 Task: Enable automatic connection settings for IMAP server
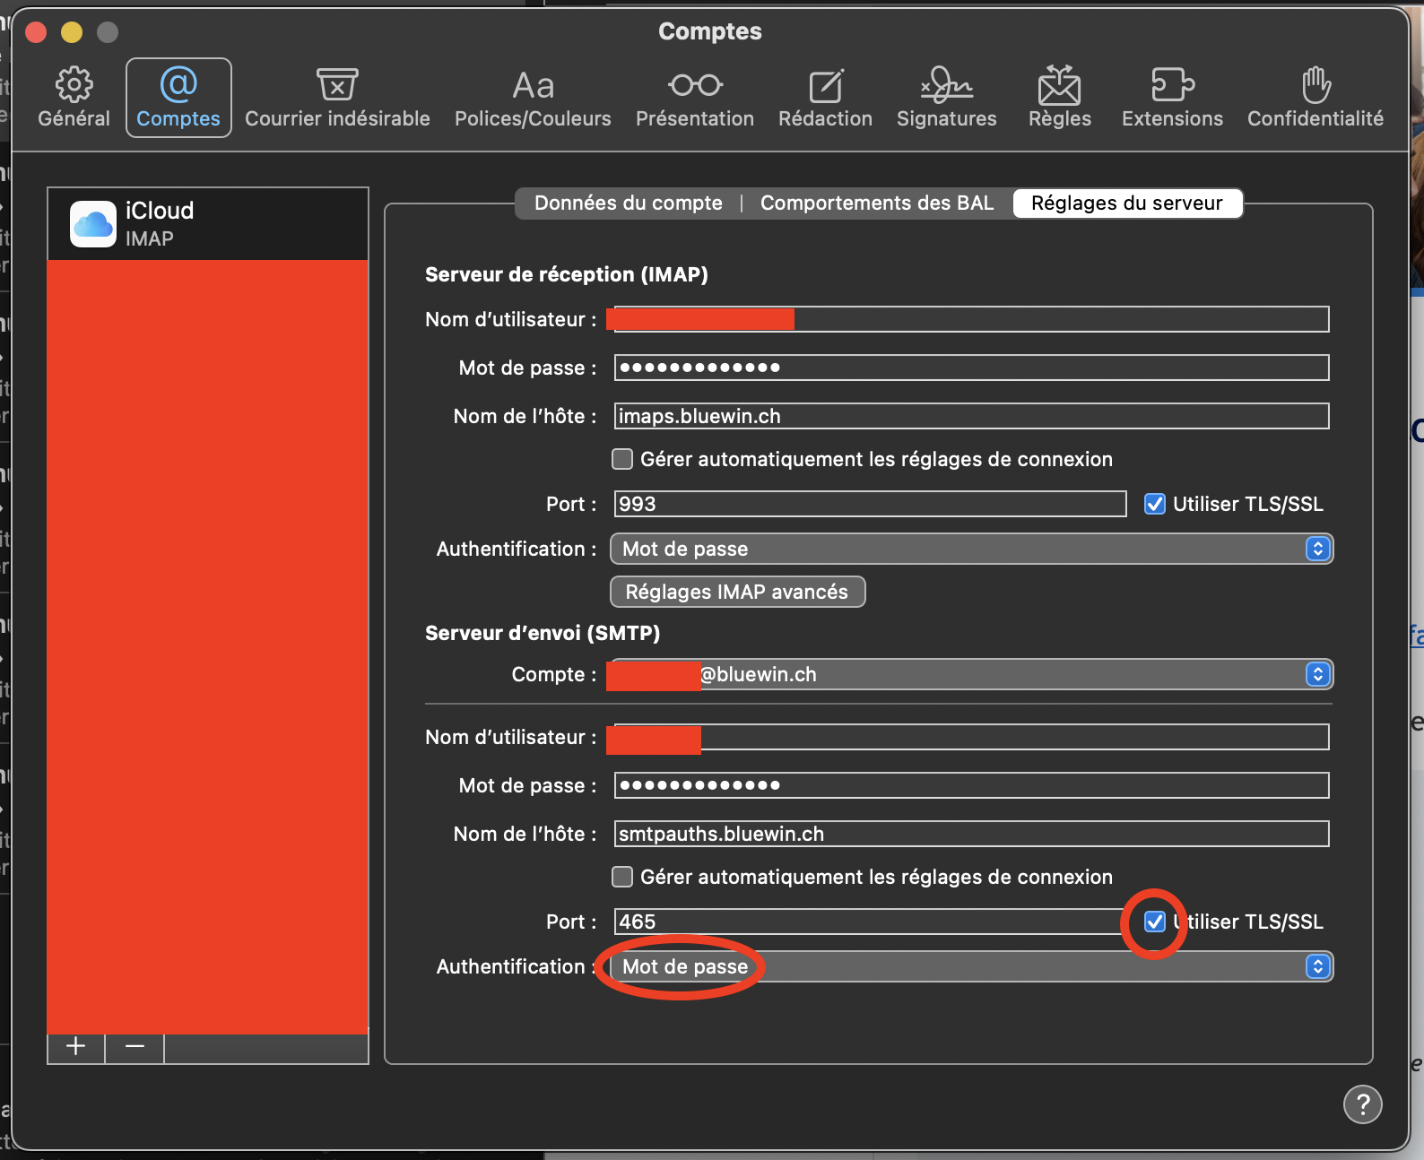click(622, 459)
